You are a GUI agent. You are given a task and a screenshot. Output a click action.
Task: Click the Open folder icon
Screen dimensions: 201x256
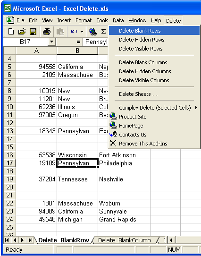22,31
